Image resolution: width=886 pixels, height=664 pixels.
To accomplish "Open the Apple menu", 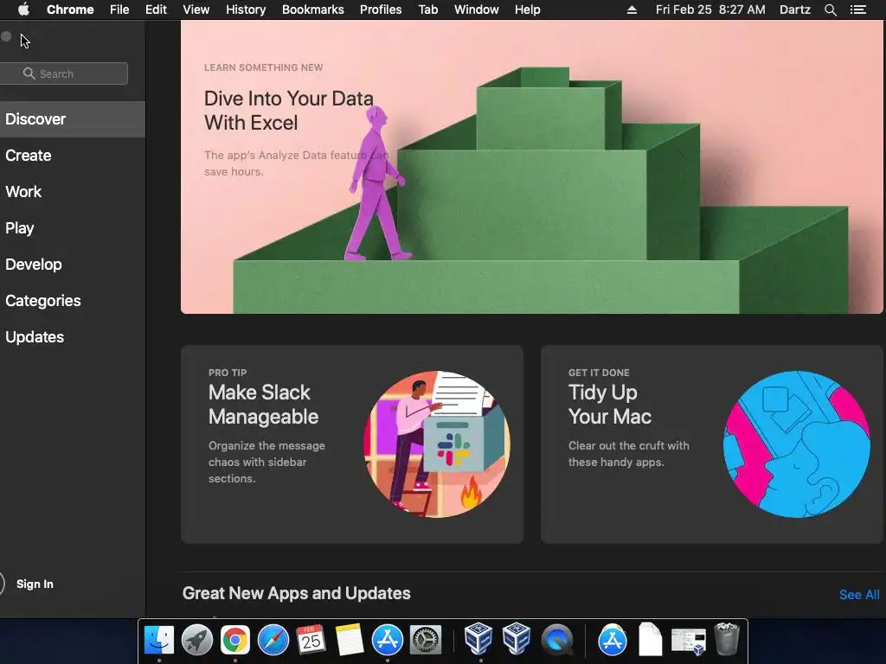I will (23, 10).
